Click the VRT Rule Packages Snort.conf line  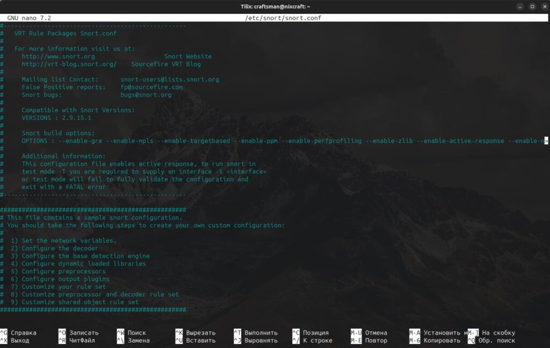[66, 33]
